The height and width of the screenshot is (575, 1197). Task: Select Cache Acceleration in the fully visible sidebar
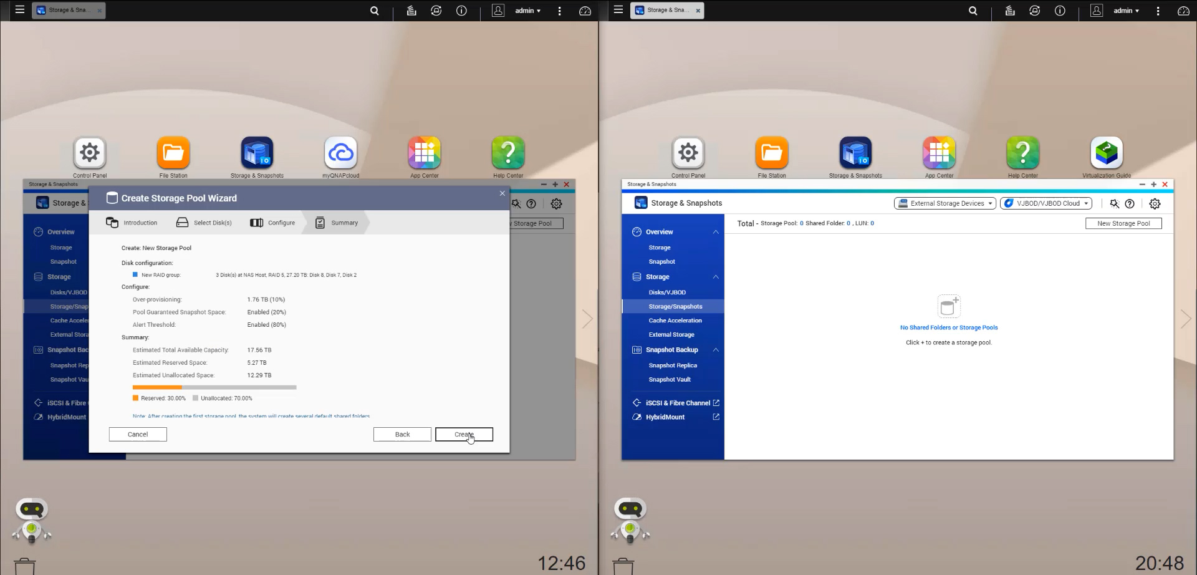tap(675, 321)
